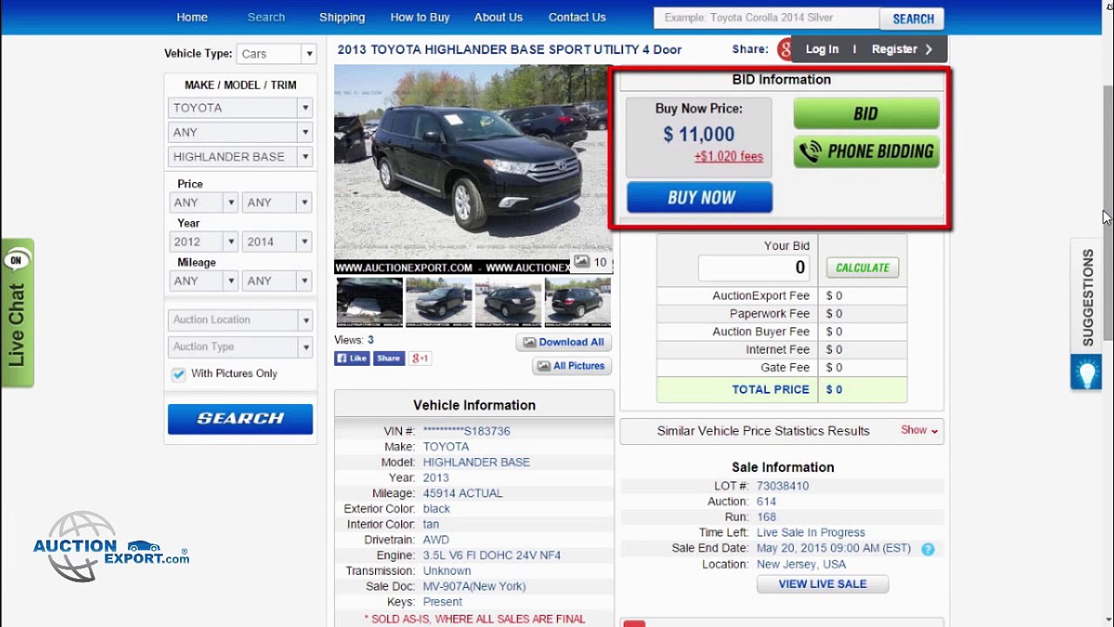Click the PHONE BIDDING button
Image resolution: width=1114 pixels, height=627 pixels.
pos(866,152)
